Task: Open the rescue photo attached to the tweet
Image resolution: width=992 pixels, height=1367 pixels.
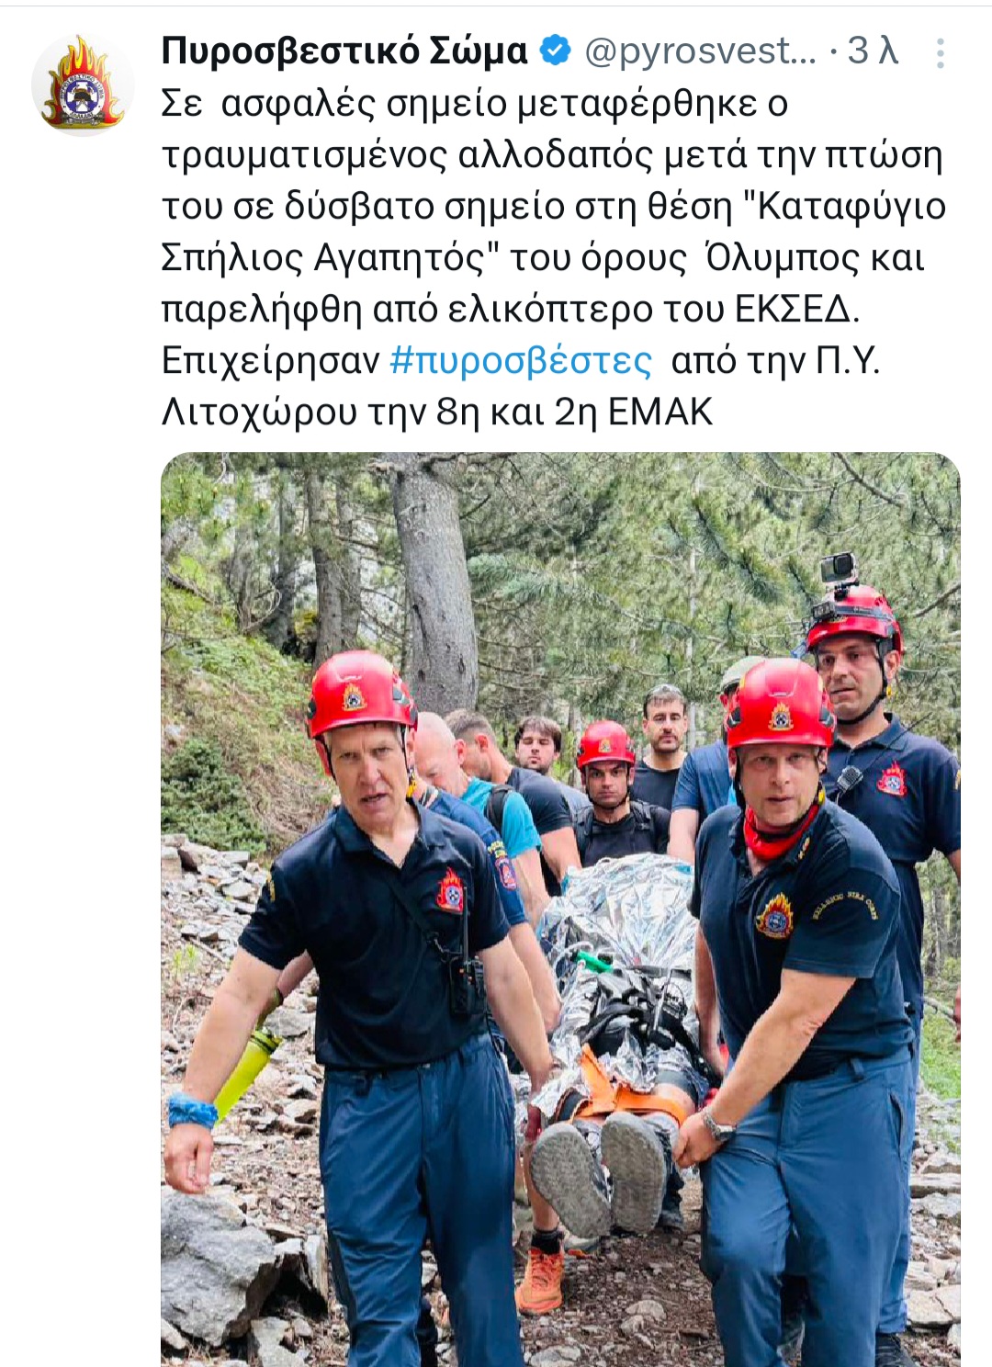Action: click(x=560, y=909)
